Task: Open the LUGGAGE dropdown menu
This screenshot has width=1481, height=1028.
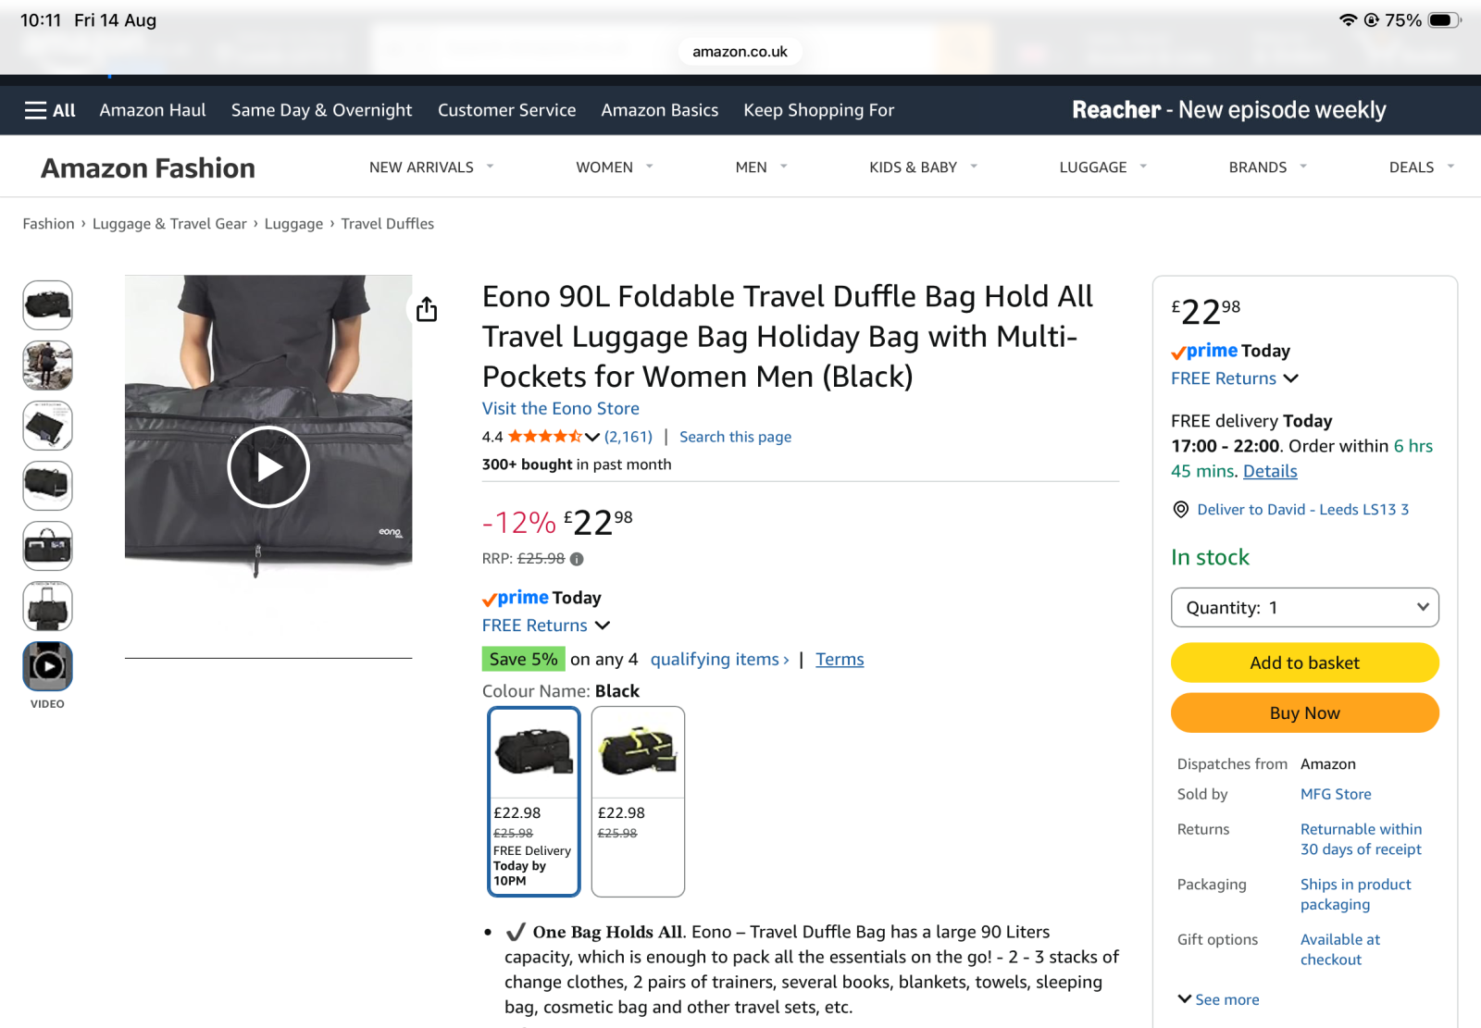Action: click(1103, 167)
